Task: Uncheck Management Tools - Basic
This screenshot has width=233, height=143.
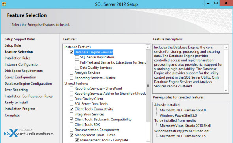Action: tap(71, 135)
